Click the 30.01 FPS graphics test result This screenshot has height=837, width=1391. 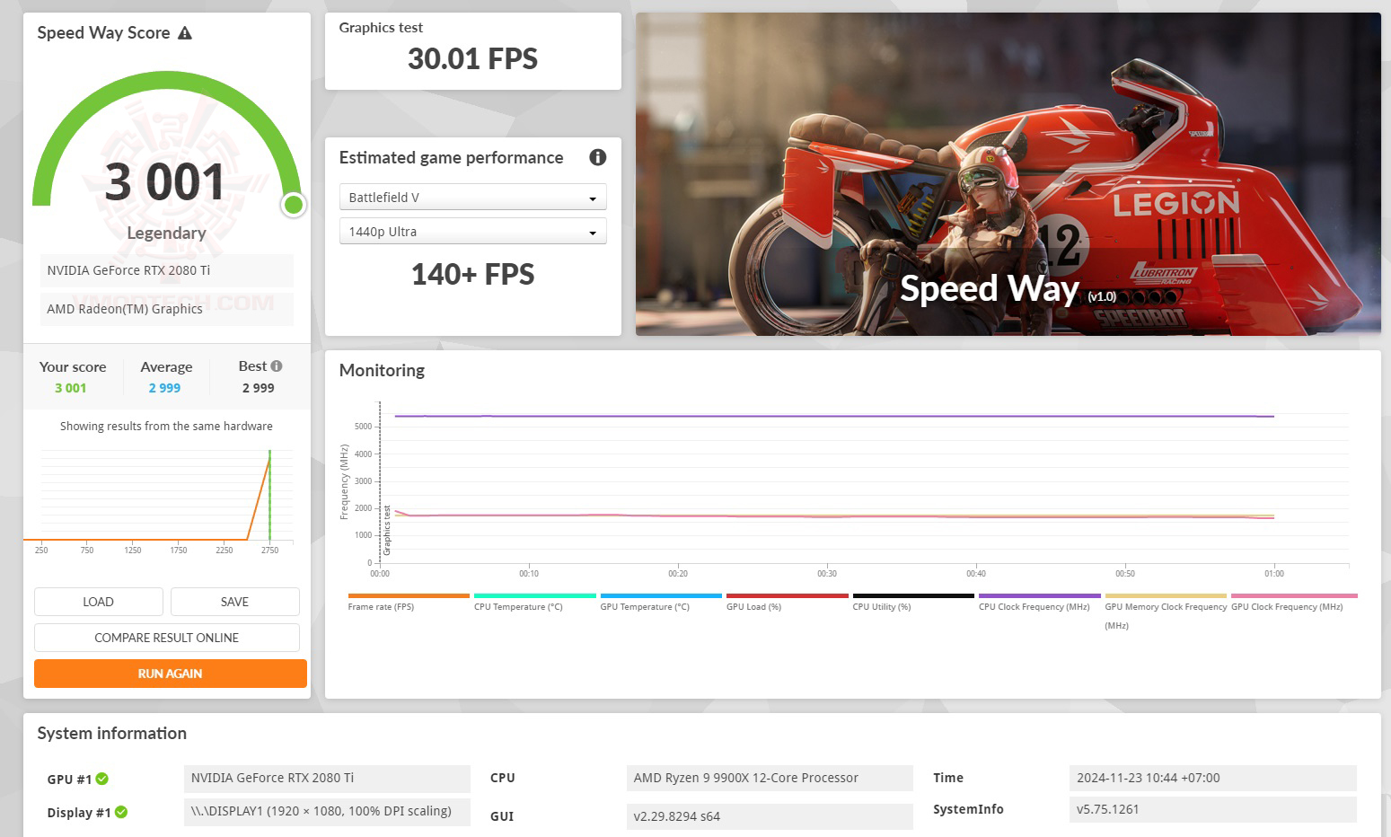472,59
